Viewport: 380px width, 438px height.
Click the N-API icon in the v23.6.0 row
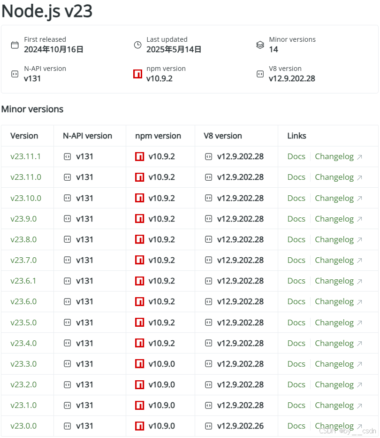[67, 302]
